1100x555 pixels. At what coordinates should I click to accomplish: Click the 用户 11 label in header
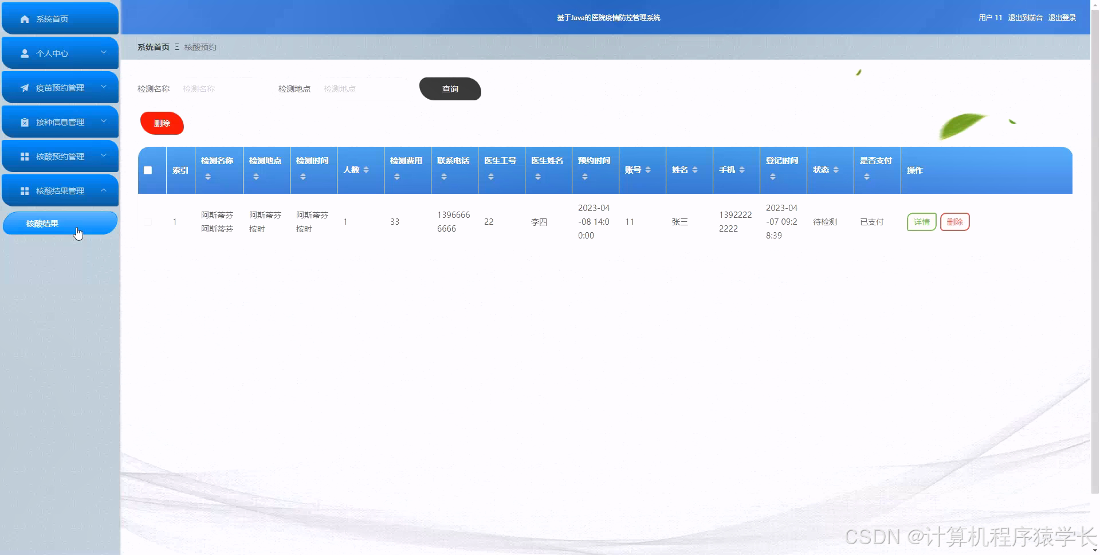tap(990, 18)
